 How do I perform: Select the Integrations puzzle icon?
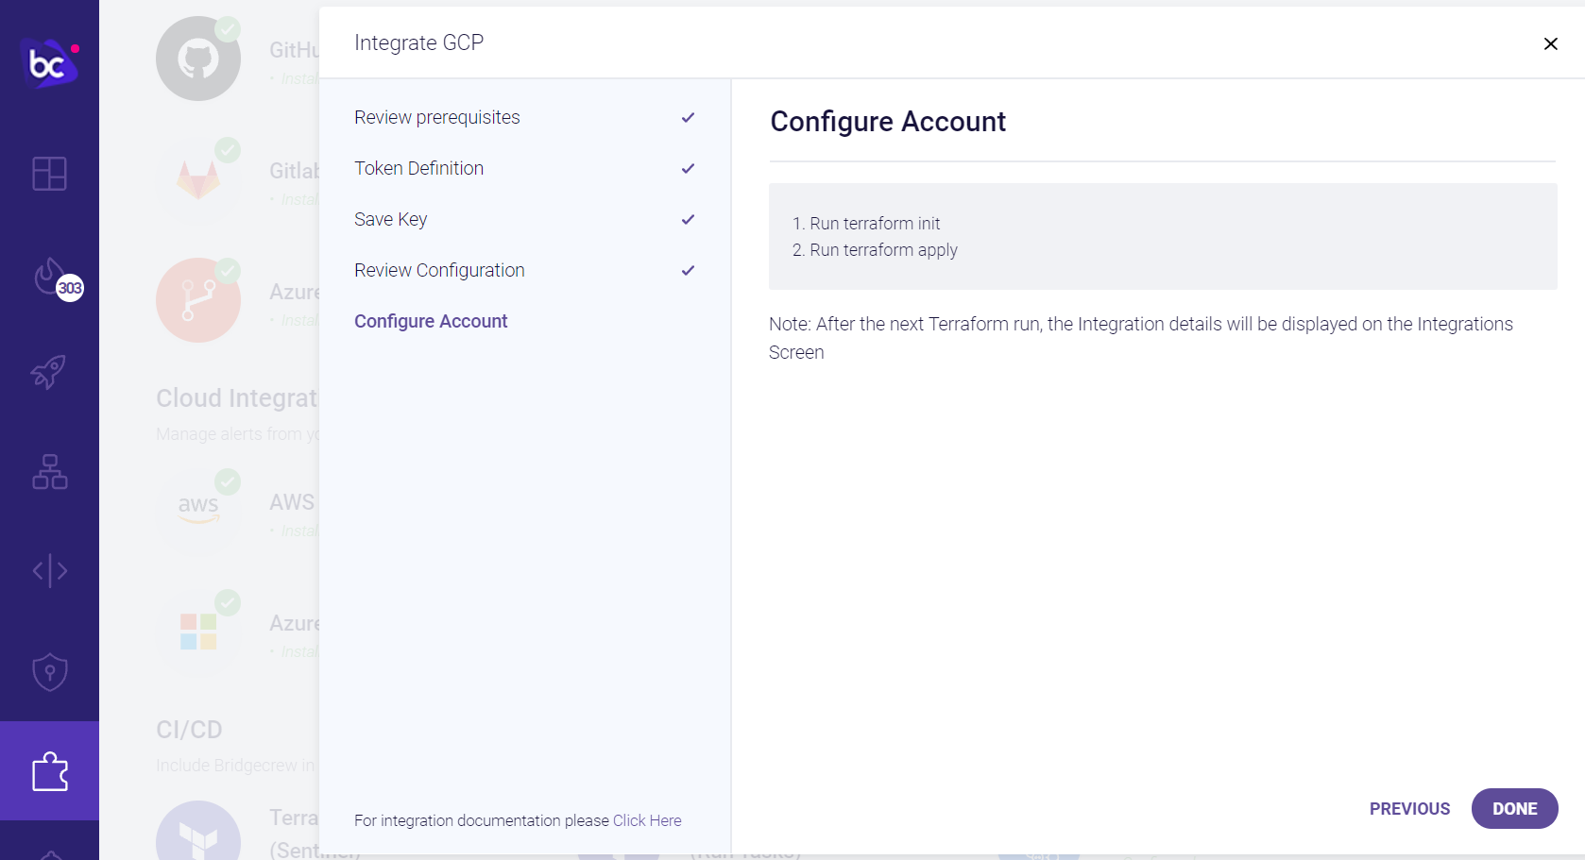[x=49, y=771]
